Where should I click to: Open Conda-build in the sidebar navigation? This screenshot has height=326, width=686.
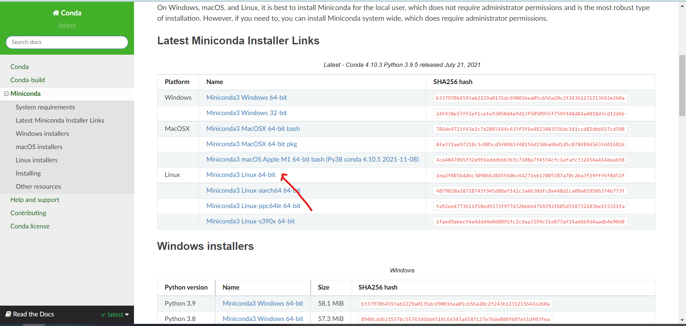click(x=28, y=80)
